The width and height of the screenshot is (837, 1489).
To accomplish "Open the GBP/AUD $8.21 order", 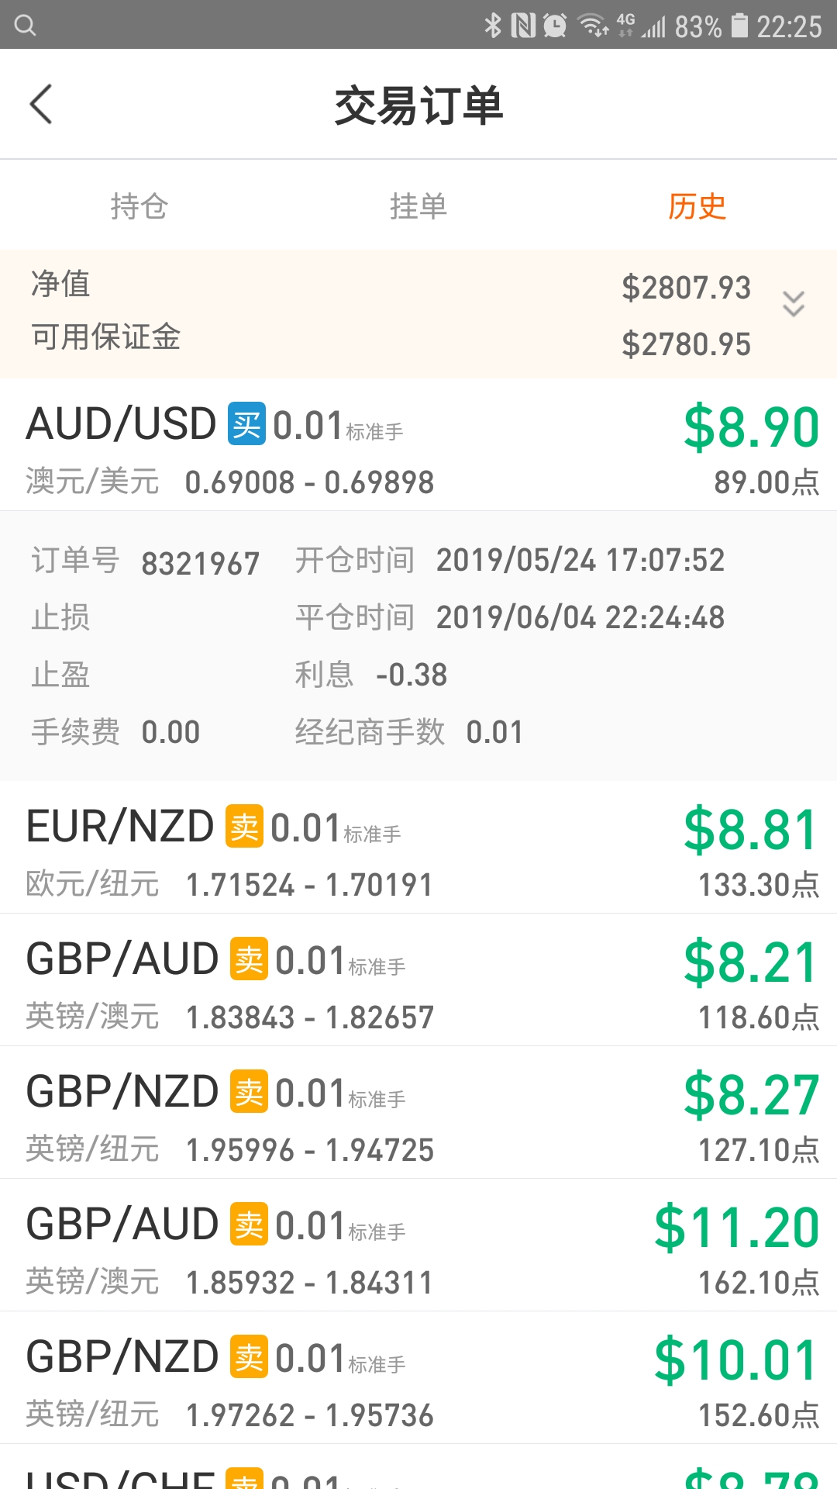I will [418, 980].
